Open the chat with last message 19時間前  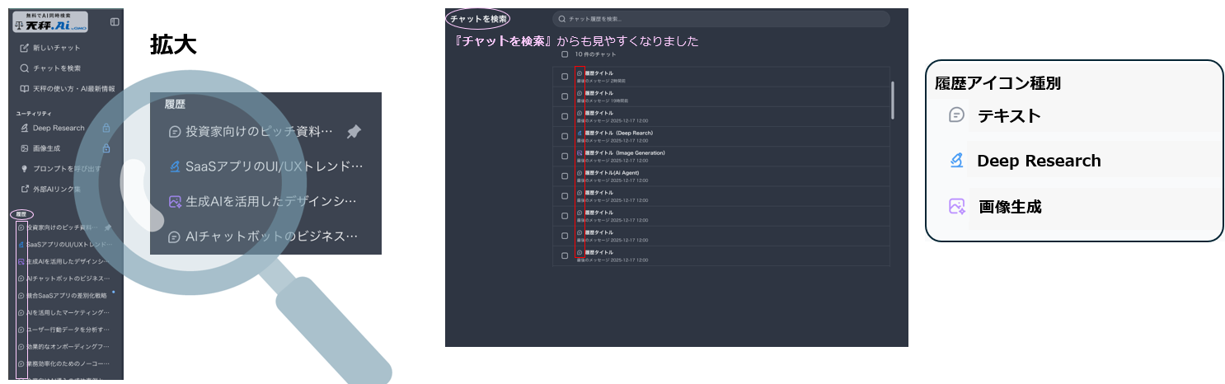[x=721, y=96]
